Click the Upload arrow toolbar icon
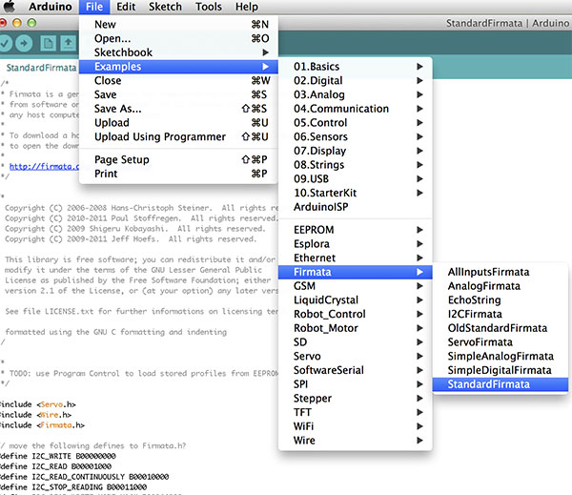The width and height of the screenshot is (572, 495). point(25,43)
